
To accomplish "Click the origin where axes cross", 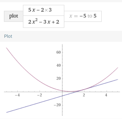I will pyautogui.click(x=62, y=92).
